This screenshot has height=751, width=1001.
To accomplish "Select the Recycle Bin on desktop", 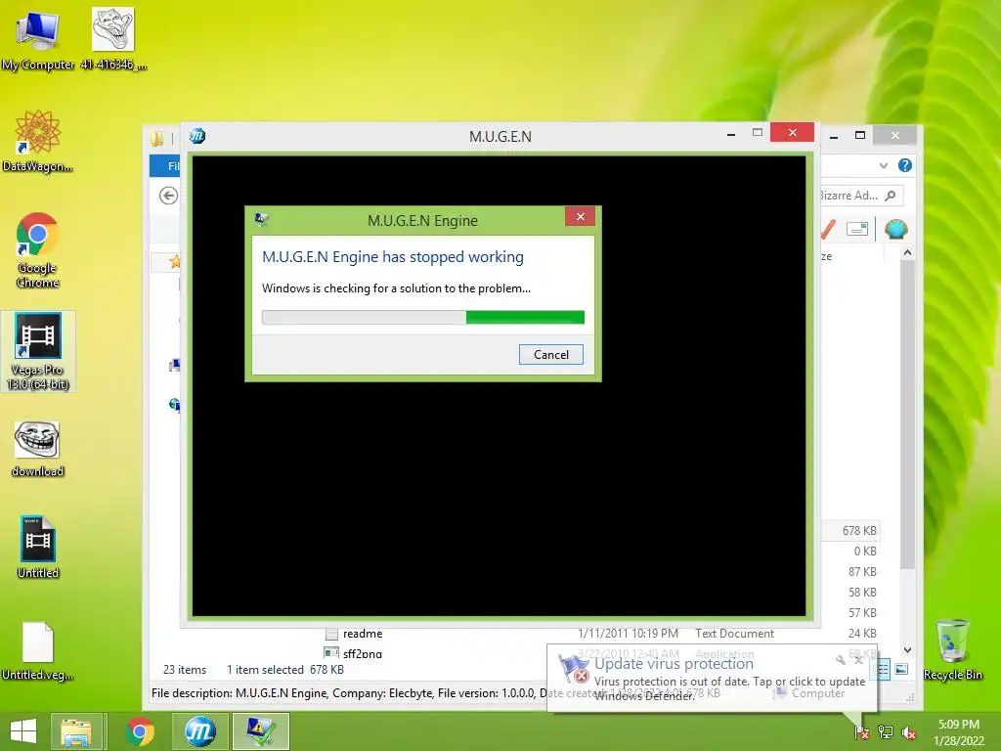I will coord(952,649).
